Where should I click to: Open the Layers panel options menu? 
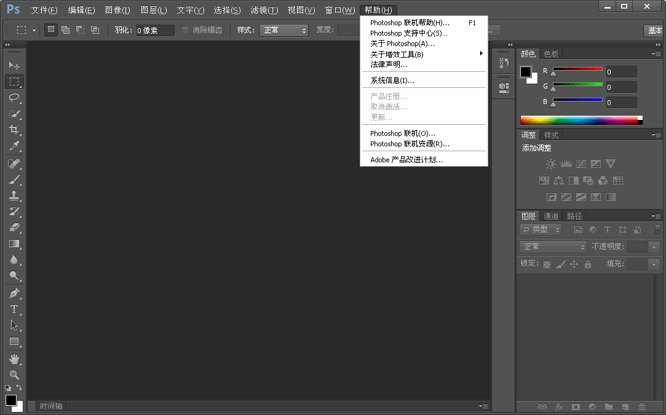656,216
